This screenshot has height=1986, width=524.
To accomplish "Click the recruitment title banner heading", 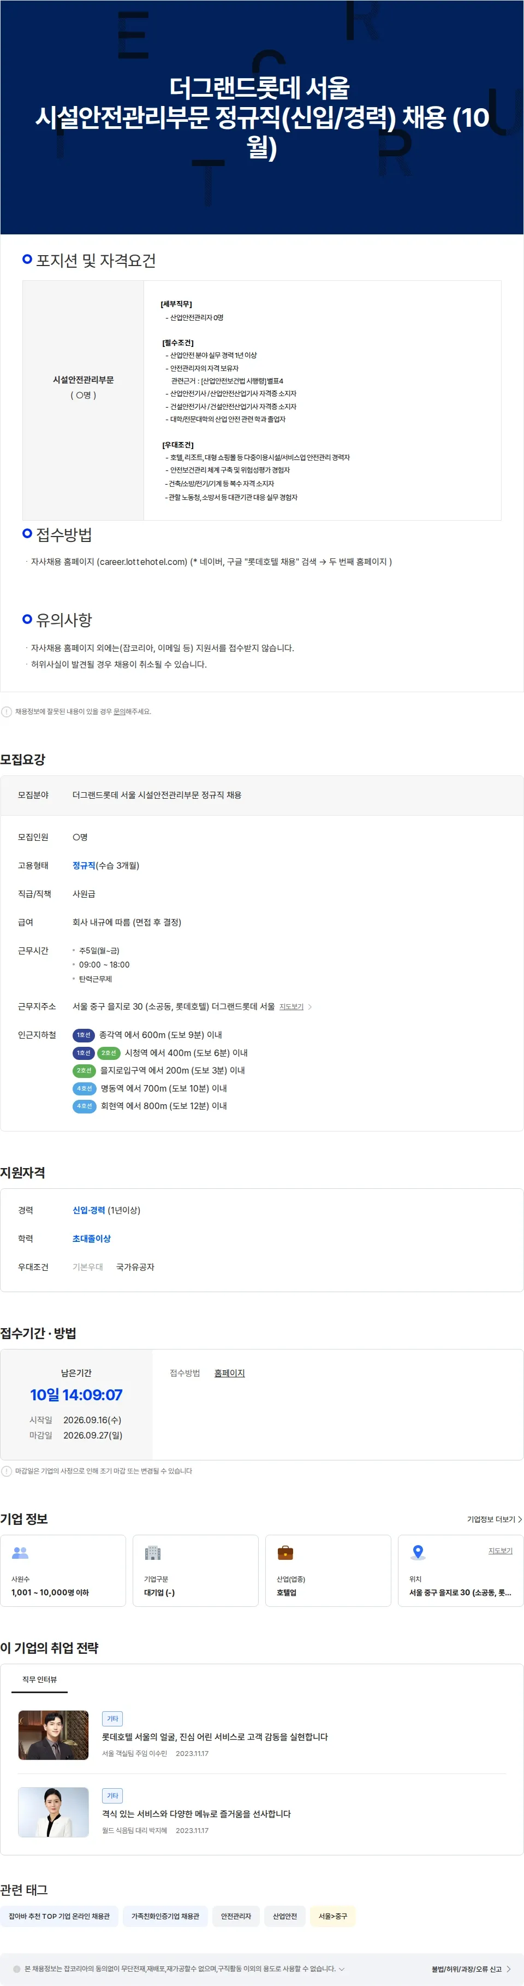I will pyautogui.click(x=262, y=117).
